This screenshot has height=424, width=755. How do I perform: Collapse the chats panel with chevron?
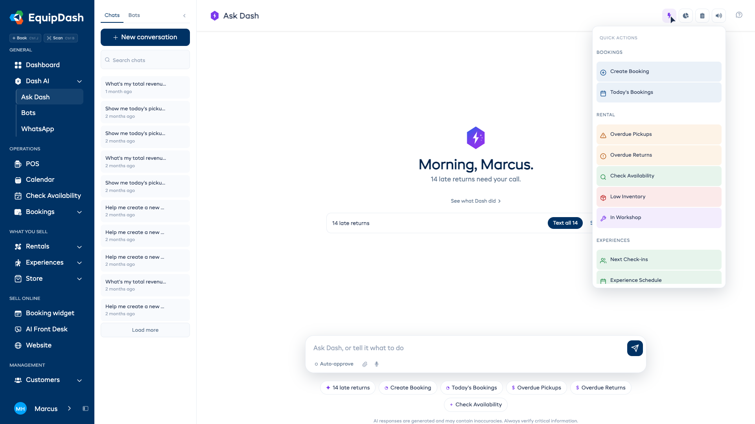pos(184,16)
